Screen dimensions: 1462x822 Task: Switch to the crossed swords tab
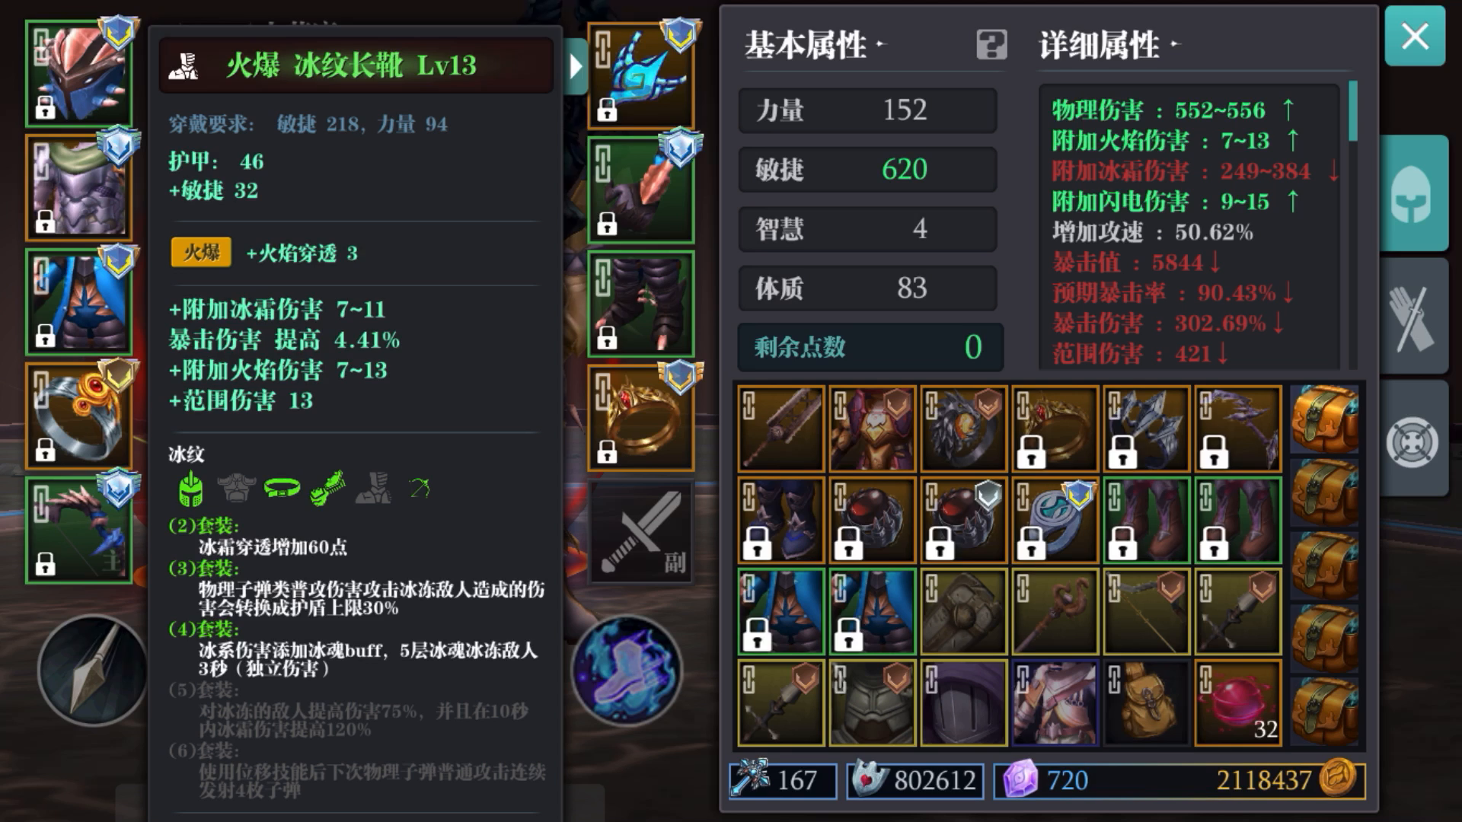click(x=1415, y=317)
